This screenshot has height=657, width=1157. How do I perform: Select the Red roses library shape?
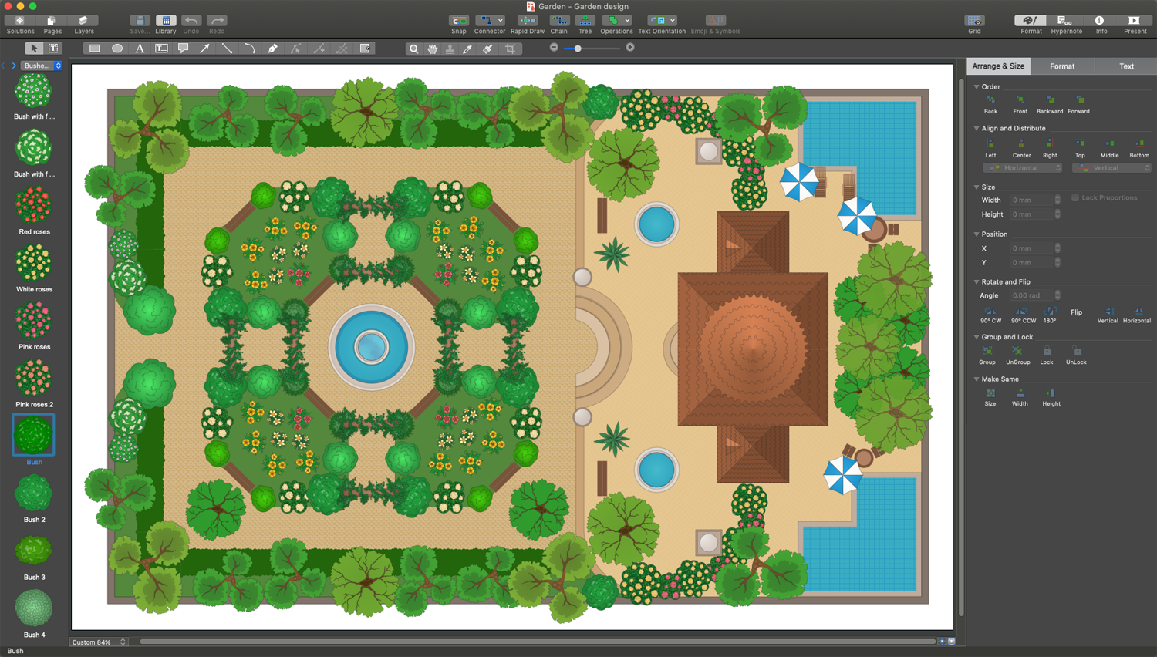click(34, 210)
